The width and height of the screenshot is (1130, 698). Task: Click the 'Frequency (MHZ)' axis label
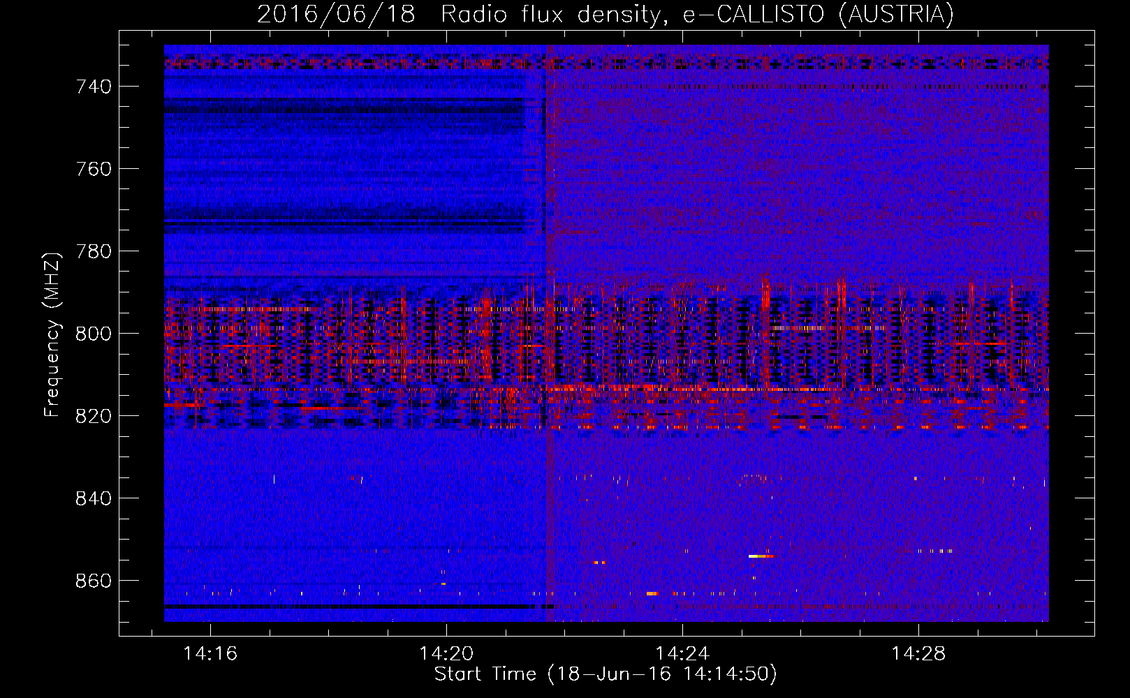52,334
